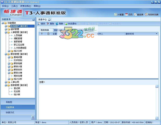Image resolution: width=161 pixels, height=125 pixels.
Task: Click the 组织管理 folder icon
Action: (x=9, y=29)
